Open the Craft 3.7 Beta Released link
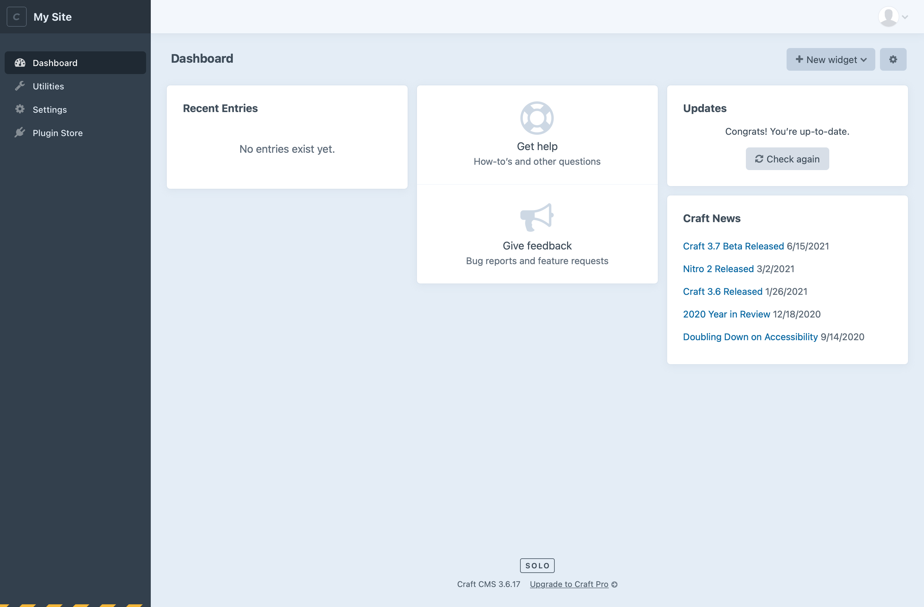The image size is (924, 607). (733, 246)
